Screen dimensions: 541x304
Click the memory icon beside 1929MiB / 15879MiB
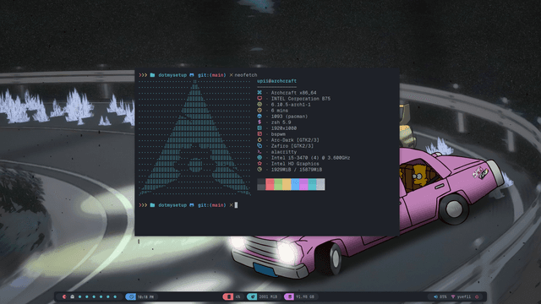tap(260, 169)
